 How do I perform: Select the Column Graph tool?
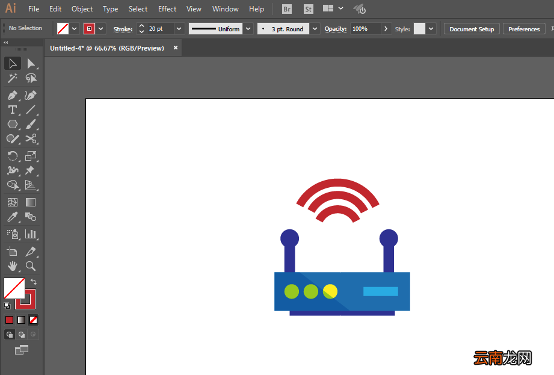click(x=31, y=234)
